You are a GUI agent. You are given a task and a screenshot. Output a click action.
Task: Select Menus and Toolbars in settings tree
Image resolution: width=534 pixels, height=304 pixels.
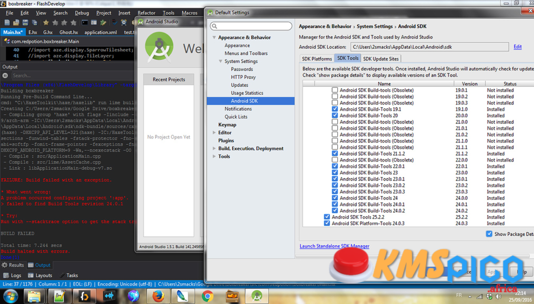(x=246, y=53)
